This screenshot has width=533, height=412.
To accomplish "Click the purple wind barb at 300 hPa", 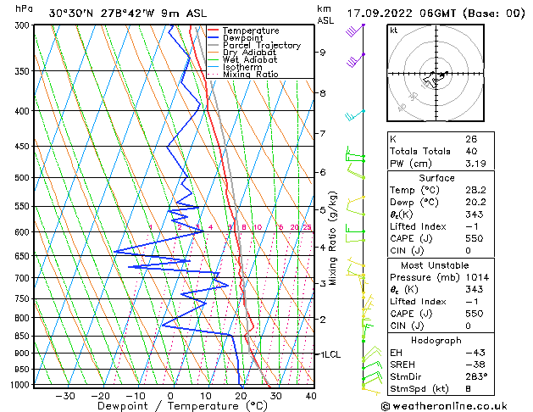I will [355, 31].
